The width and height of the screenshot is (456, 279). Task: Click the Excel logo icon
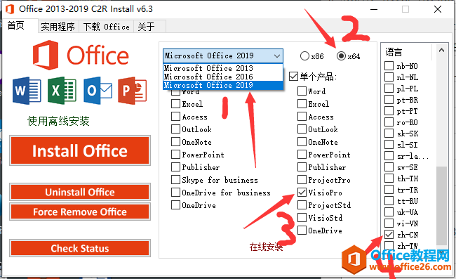tap(62, 91)
